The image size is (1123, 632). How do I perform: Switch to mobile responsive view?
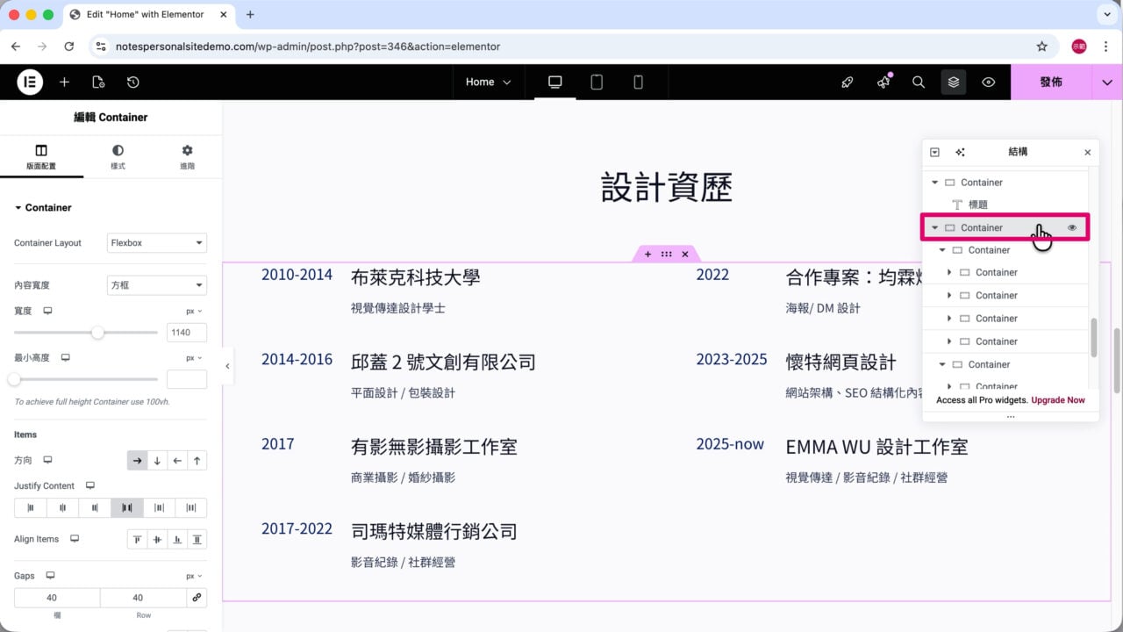click(638, 82)
